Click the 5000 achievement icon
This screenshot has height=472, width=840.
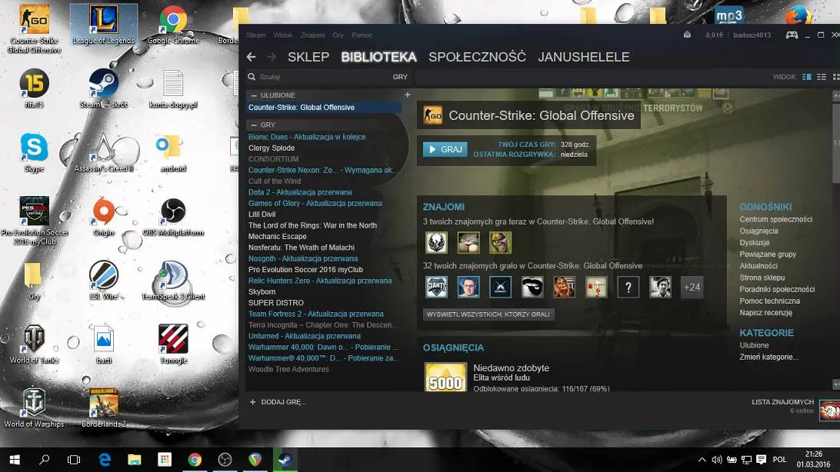[445, 377]
